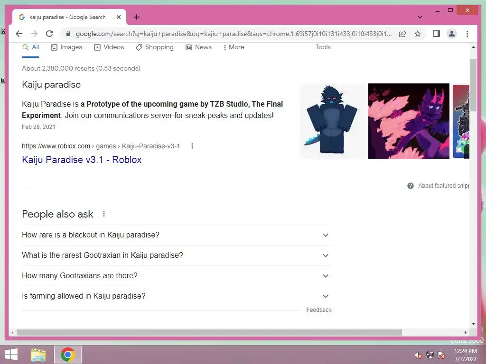Open the Chrome profile avatar icon
The height and width of the screenshot is (364, 486).
[452, 34]
